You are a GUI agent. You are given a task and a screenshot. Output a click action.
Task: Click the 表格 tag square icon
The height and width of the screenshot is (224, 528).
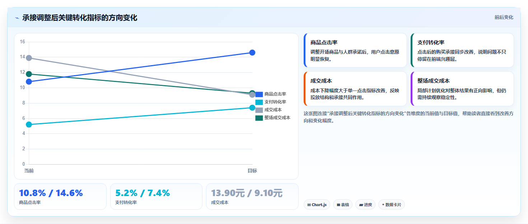(338, 205)
